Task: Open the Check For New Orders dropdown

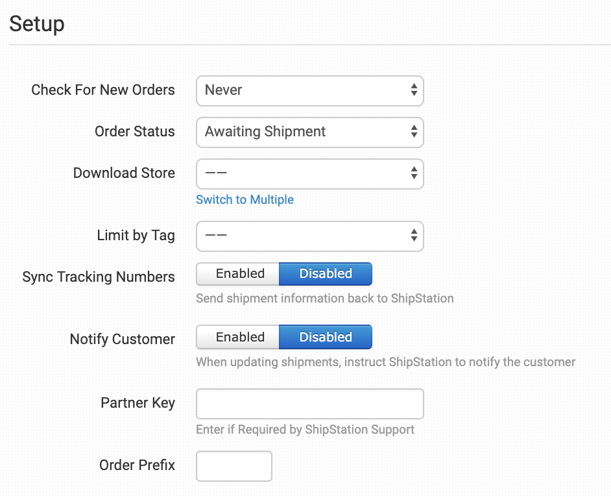Action: (x=309, y=90)
